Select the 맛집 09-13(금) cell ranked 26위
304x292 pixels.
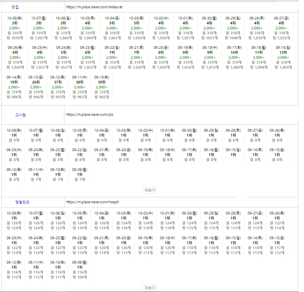pos(36,87)
